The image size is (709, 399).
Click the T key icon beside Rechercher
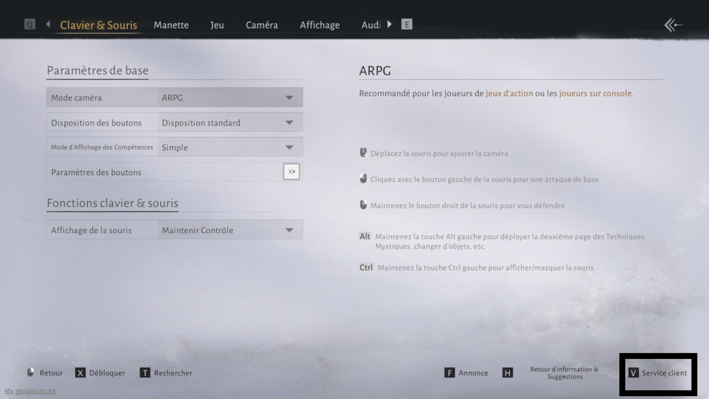pos(145,373)
